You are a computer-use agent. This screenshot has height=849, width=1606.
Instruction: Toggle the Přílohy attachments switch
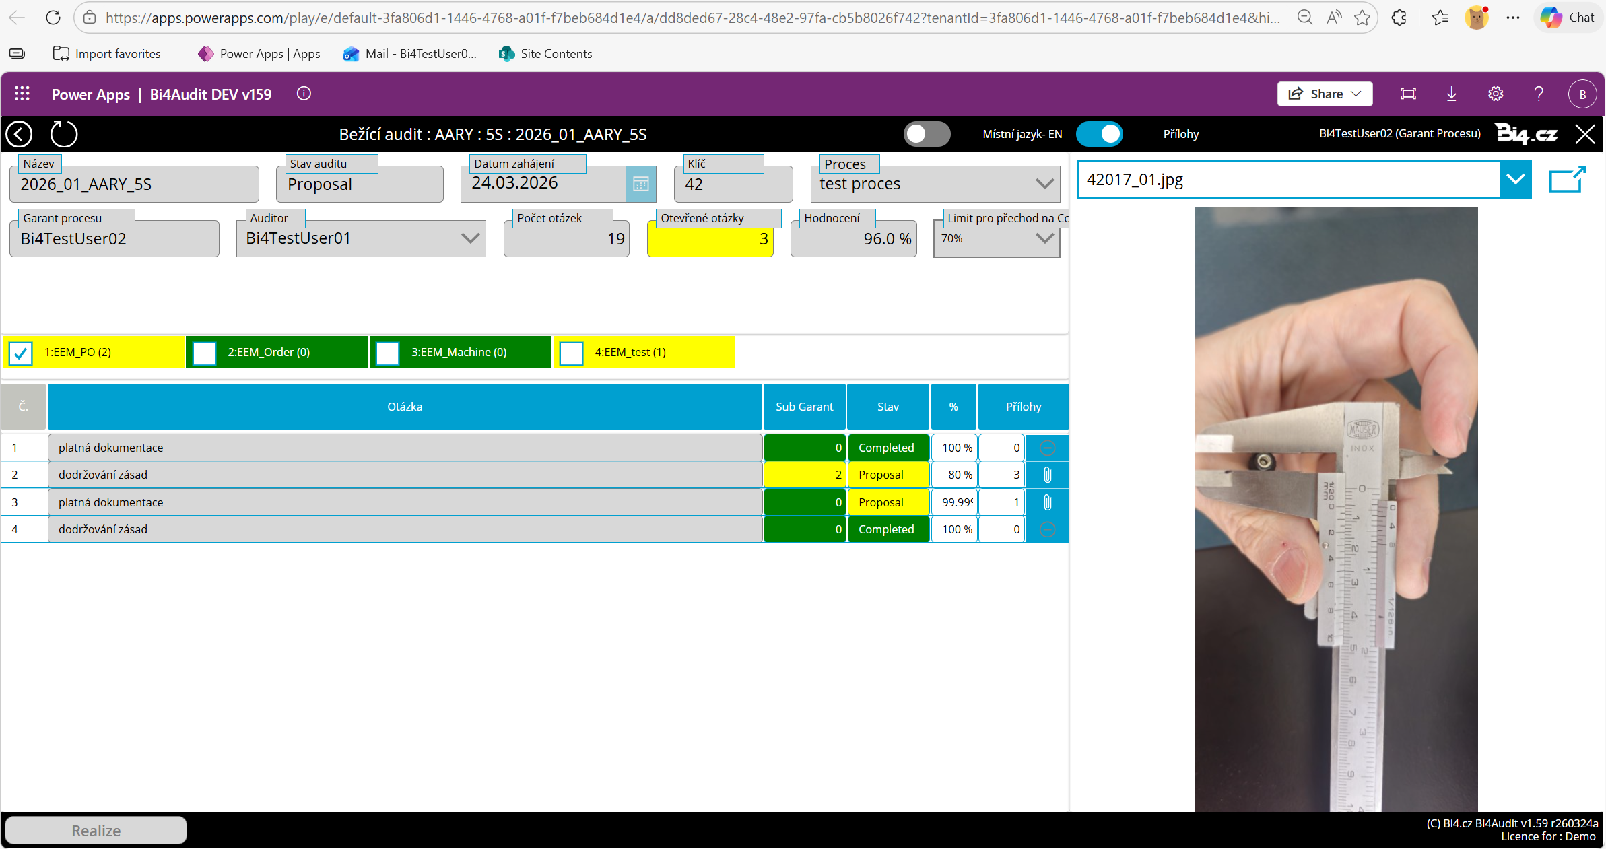pos(1099,134)
